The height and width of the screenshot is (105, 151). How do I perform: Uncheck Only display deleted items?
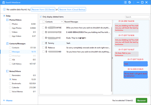pyautogui.click(x=41, y=17)
